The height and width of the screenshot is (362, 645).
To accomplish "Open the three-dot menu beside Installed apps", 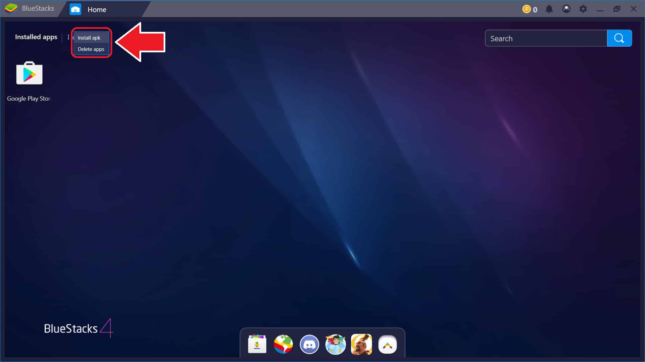I will point(68,37).
